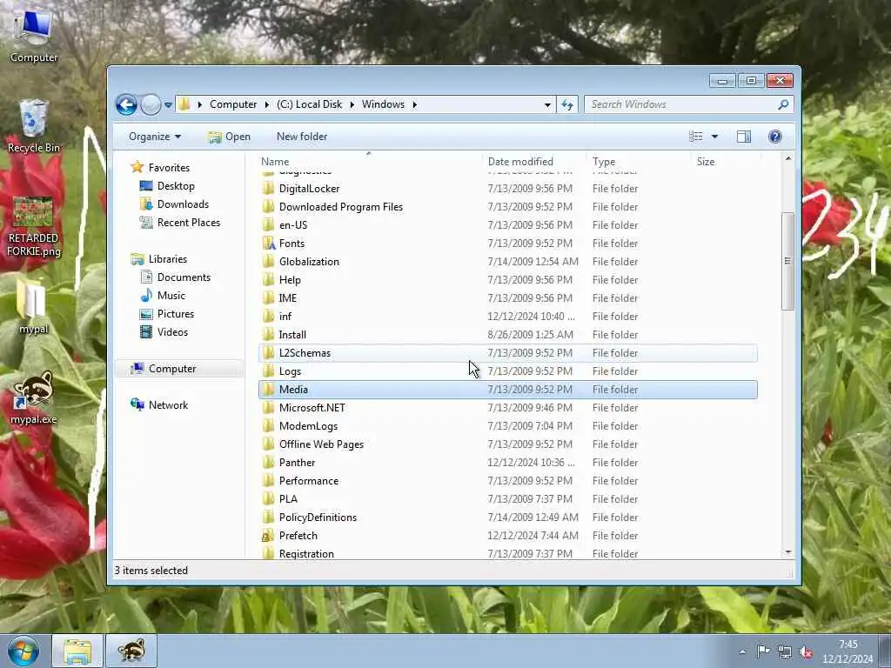Click the file list scroll-down arrow
The width and height of the screenshot is (891, 668).
pyautogui.click(x=788, y=552)
